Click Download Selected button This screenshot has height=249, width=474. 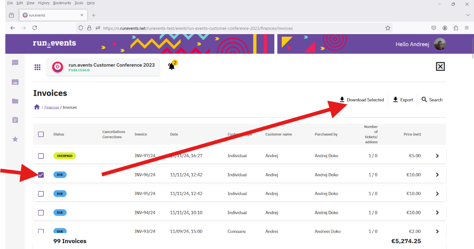362,100
